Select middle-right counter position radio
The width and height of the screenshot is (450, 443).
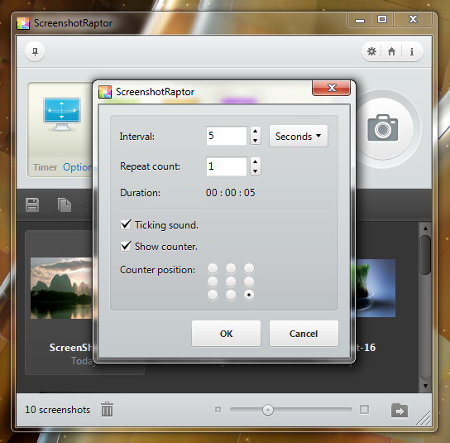[249, 282]
